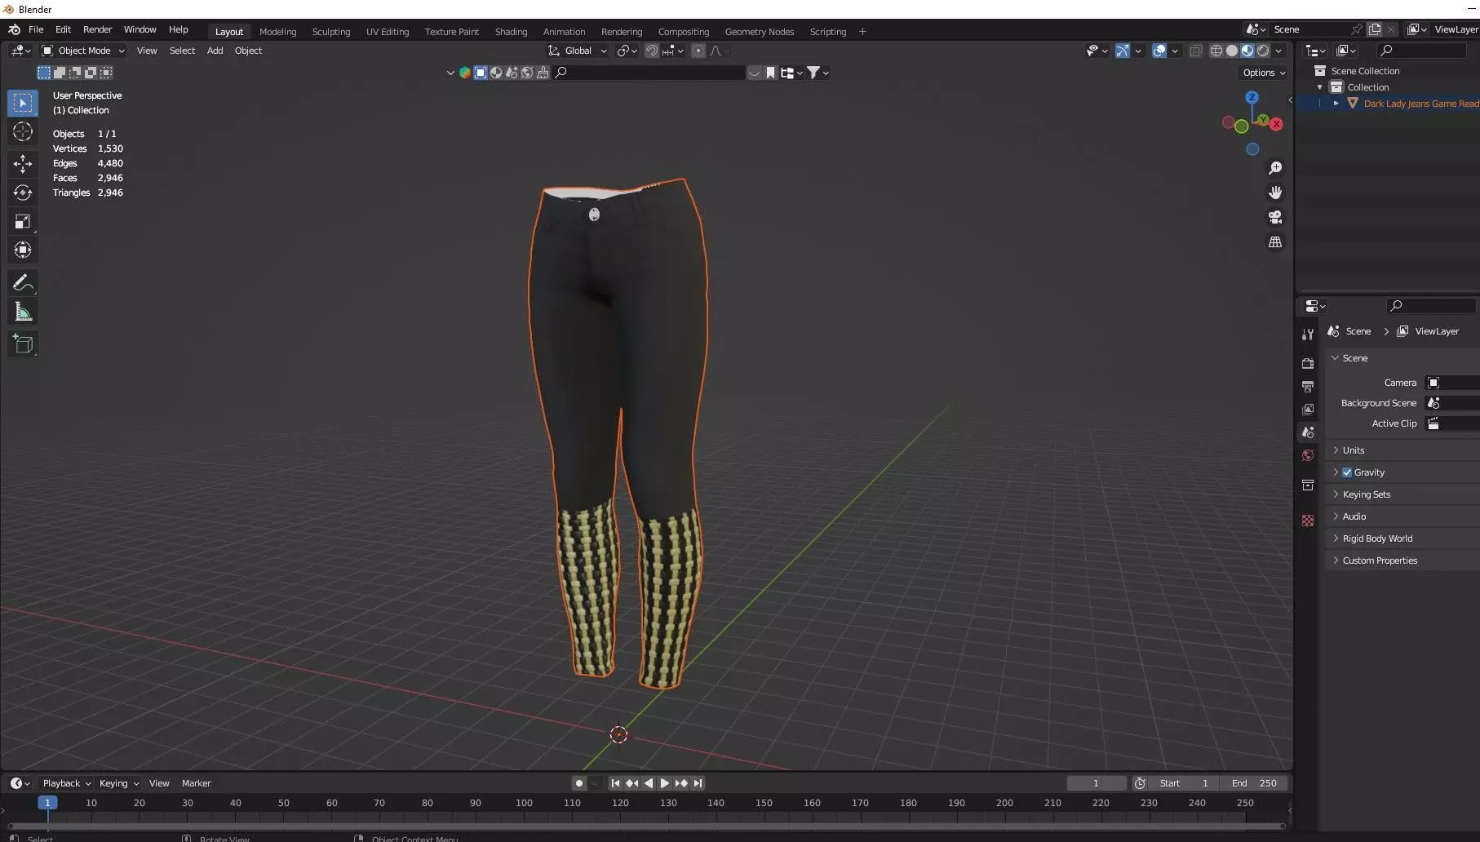The image size is (1480, 842).
Task: Open the Global transform orientation dropdown
Action: (578, 51)
